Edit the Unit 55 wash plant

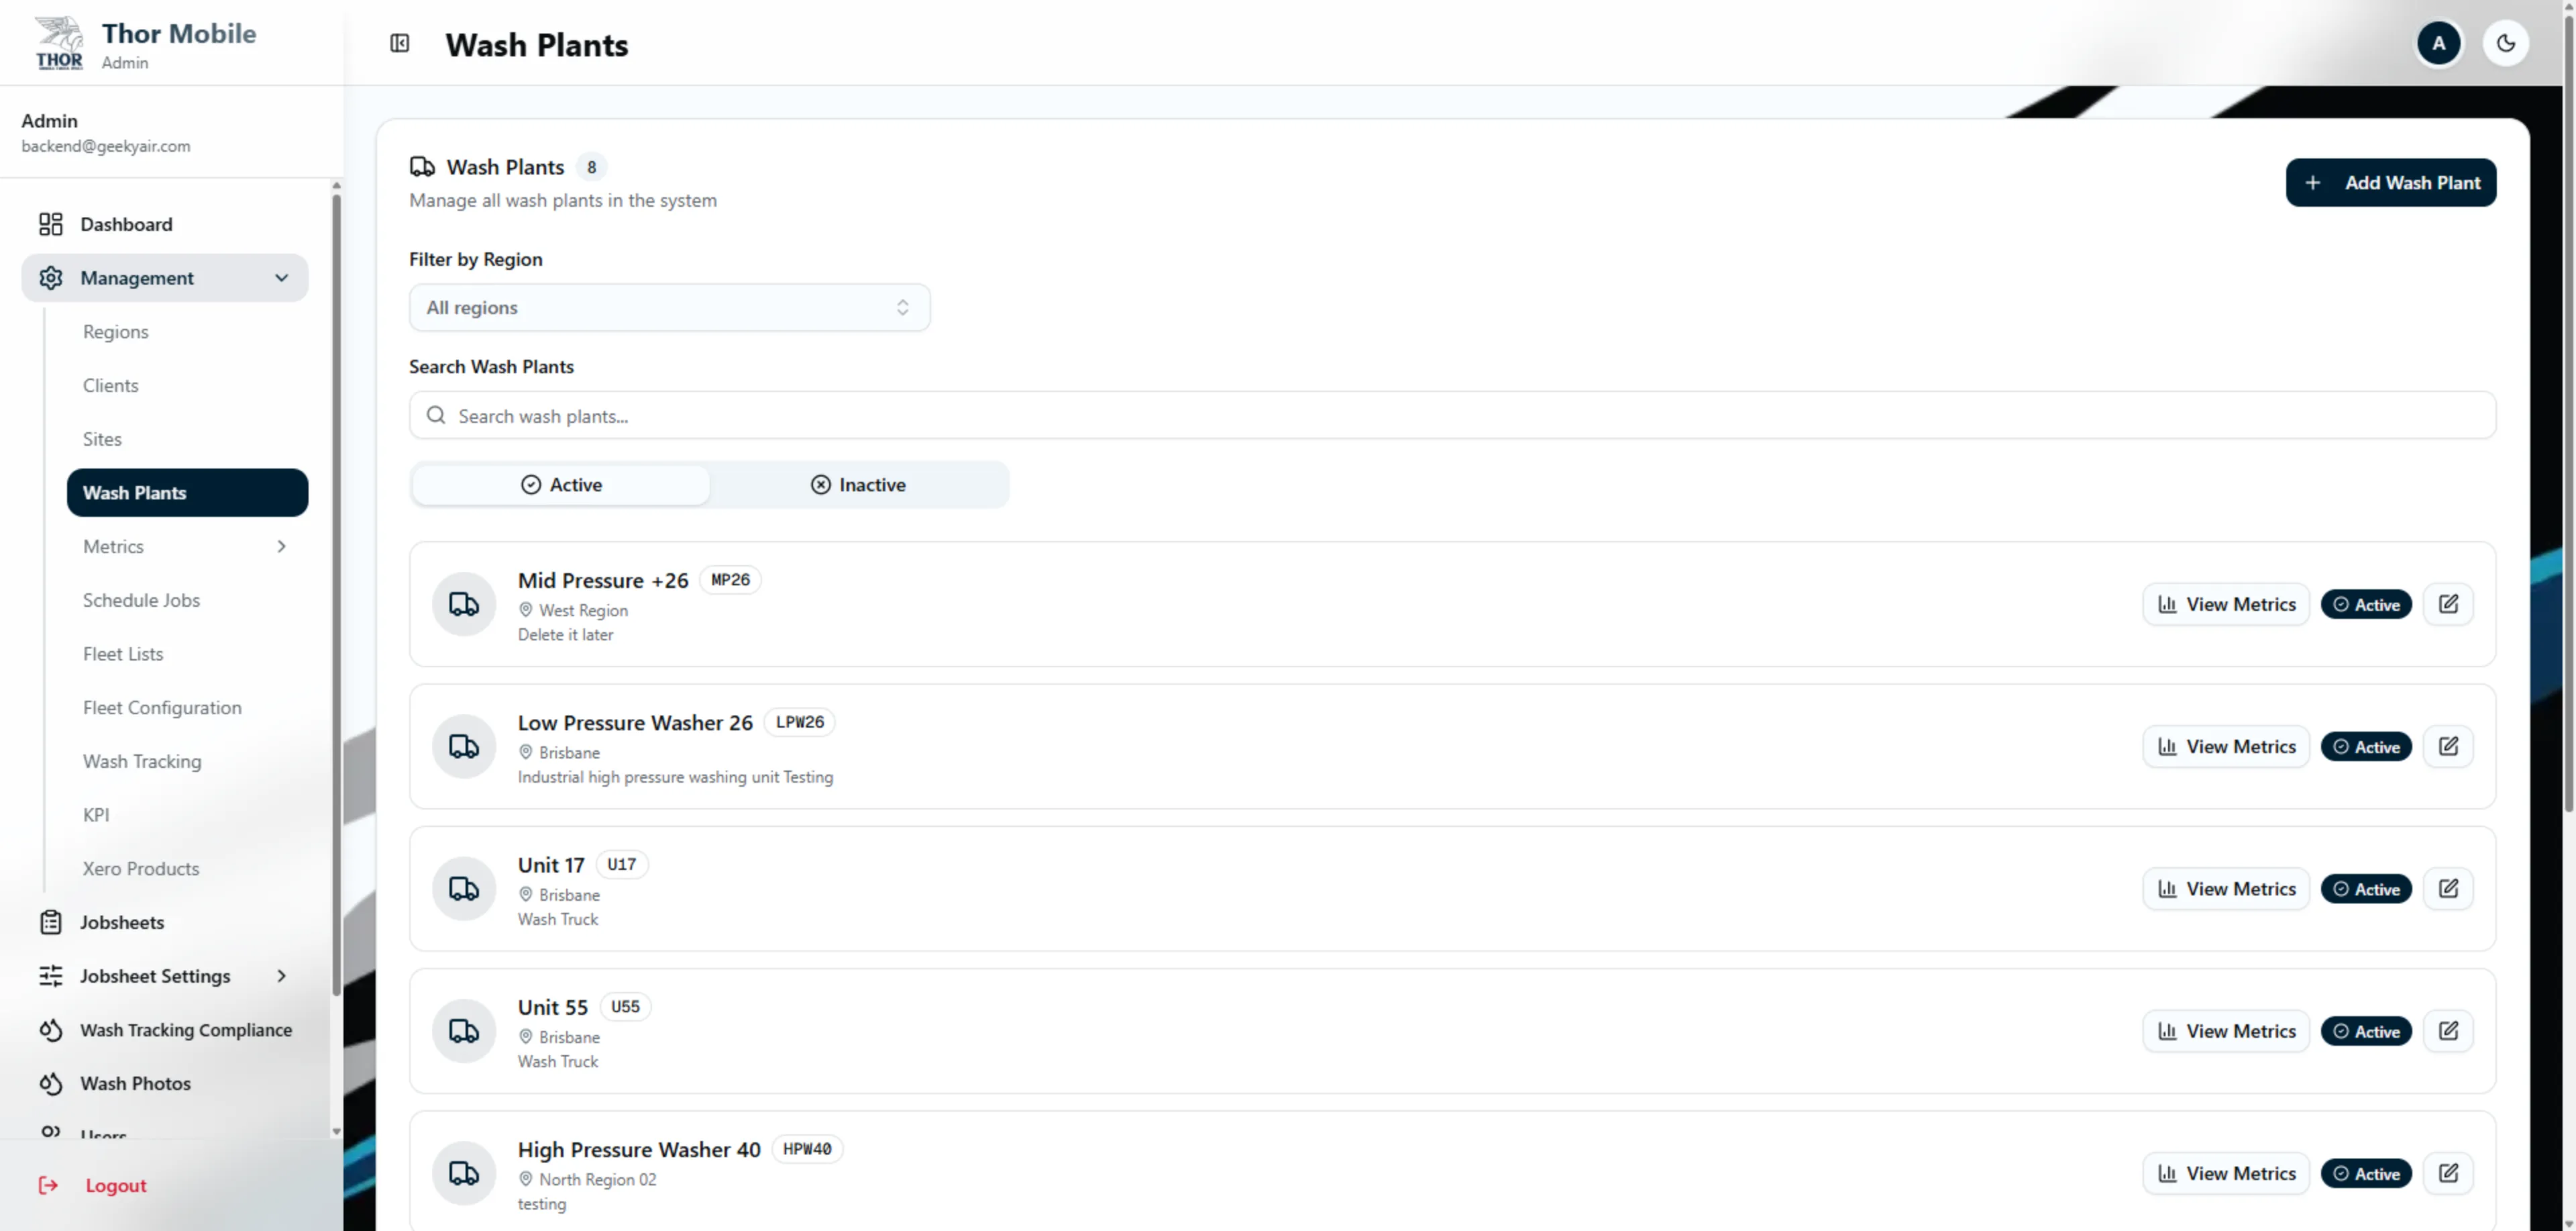click(2448, 1031)
